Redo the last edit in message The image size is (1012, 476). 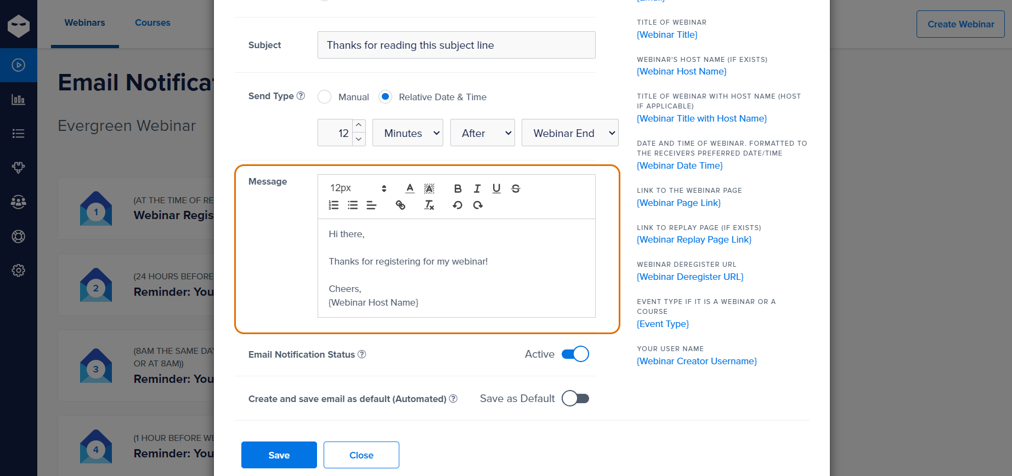[478, 205]
